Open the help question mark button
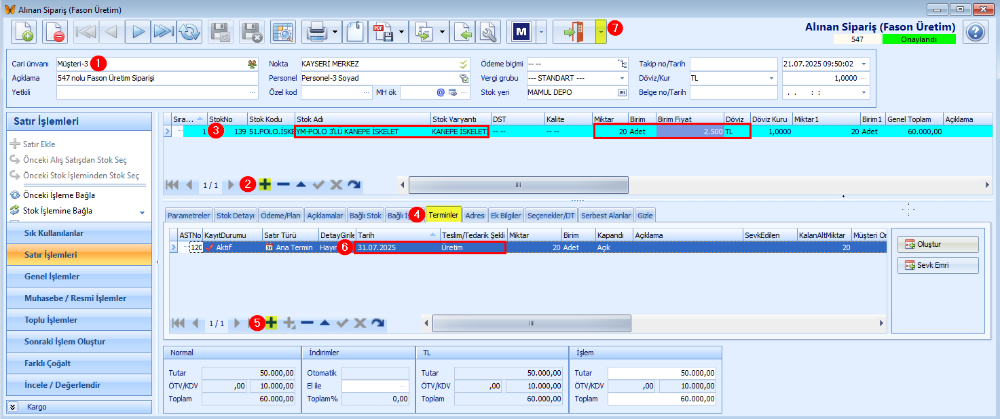1000x419 pixels. click(x=975, y=32)
